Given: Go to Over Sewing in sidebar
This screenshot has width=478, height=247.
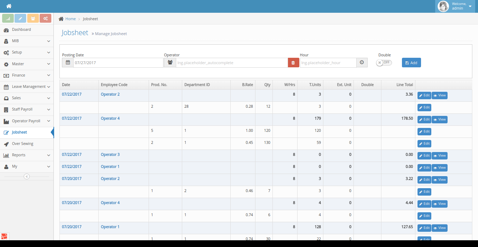Looking at the screenshot, I should click(22, 144).
